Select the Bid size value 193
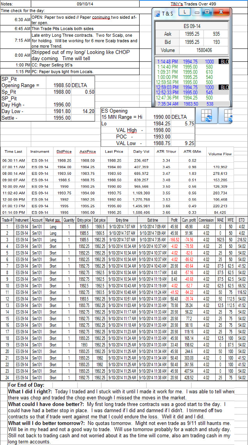Viewport: 248px width, 445px height. (216, 42)
